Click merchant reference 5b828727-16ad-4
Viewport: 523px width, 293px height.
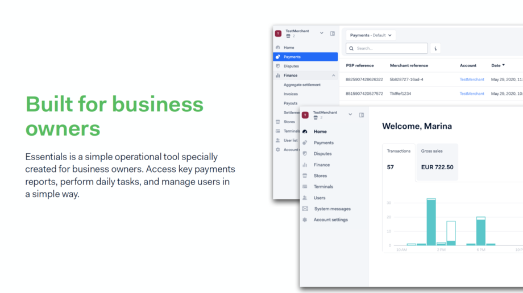[406, 79]
